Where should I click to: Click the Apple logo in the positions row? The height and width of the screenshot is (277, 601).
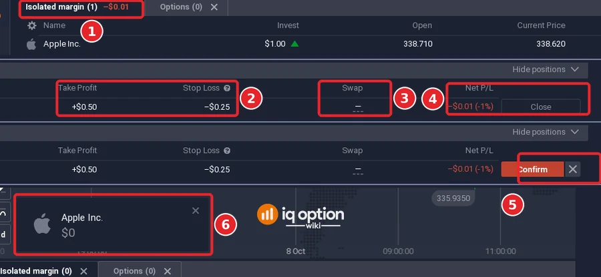pyautogui.click(x=31, y=45)
